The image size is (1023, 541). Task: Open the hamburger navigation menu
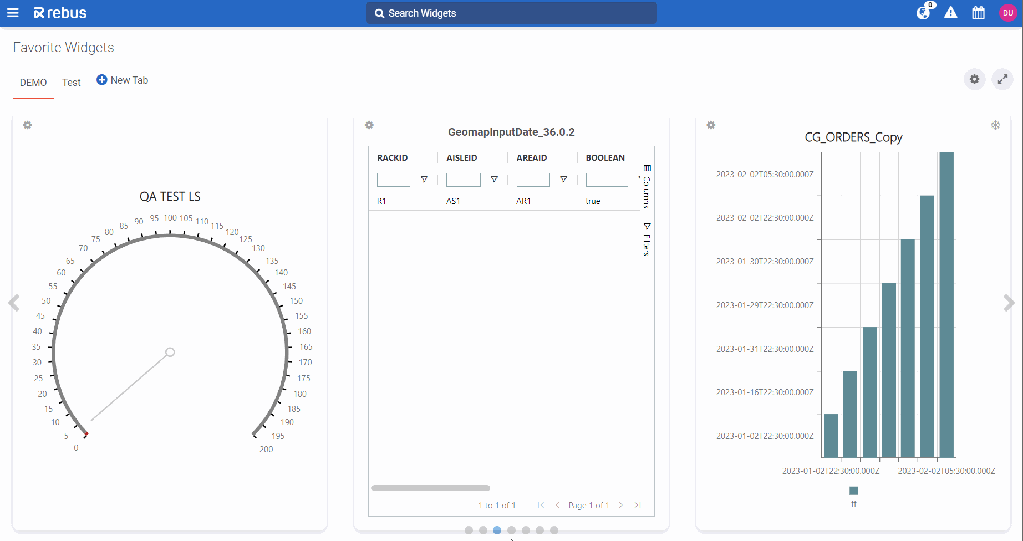pos(13,13)
